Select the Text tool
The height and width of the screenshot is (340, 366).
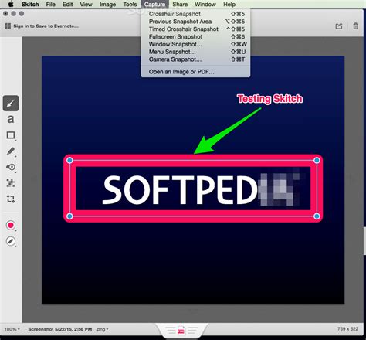tap(11, 119)
